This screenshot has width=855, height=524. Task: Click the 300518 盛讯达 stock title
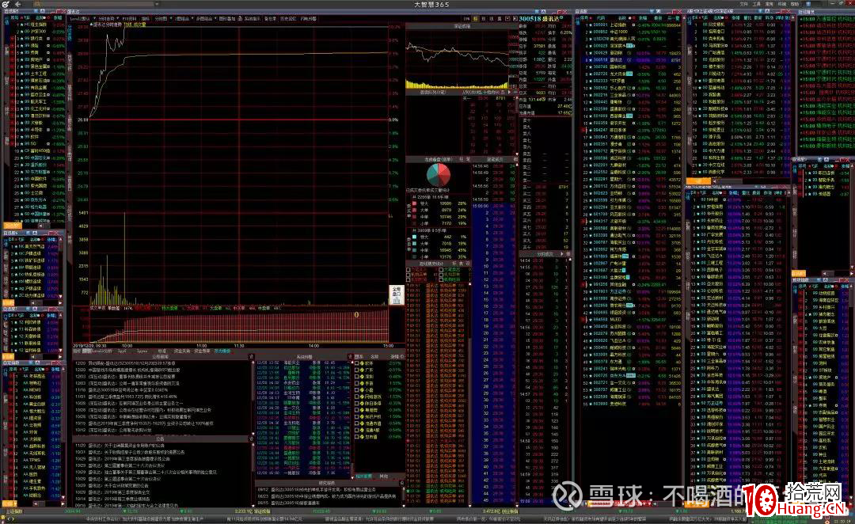tap(541, 18)
